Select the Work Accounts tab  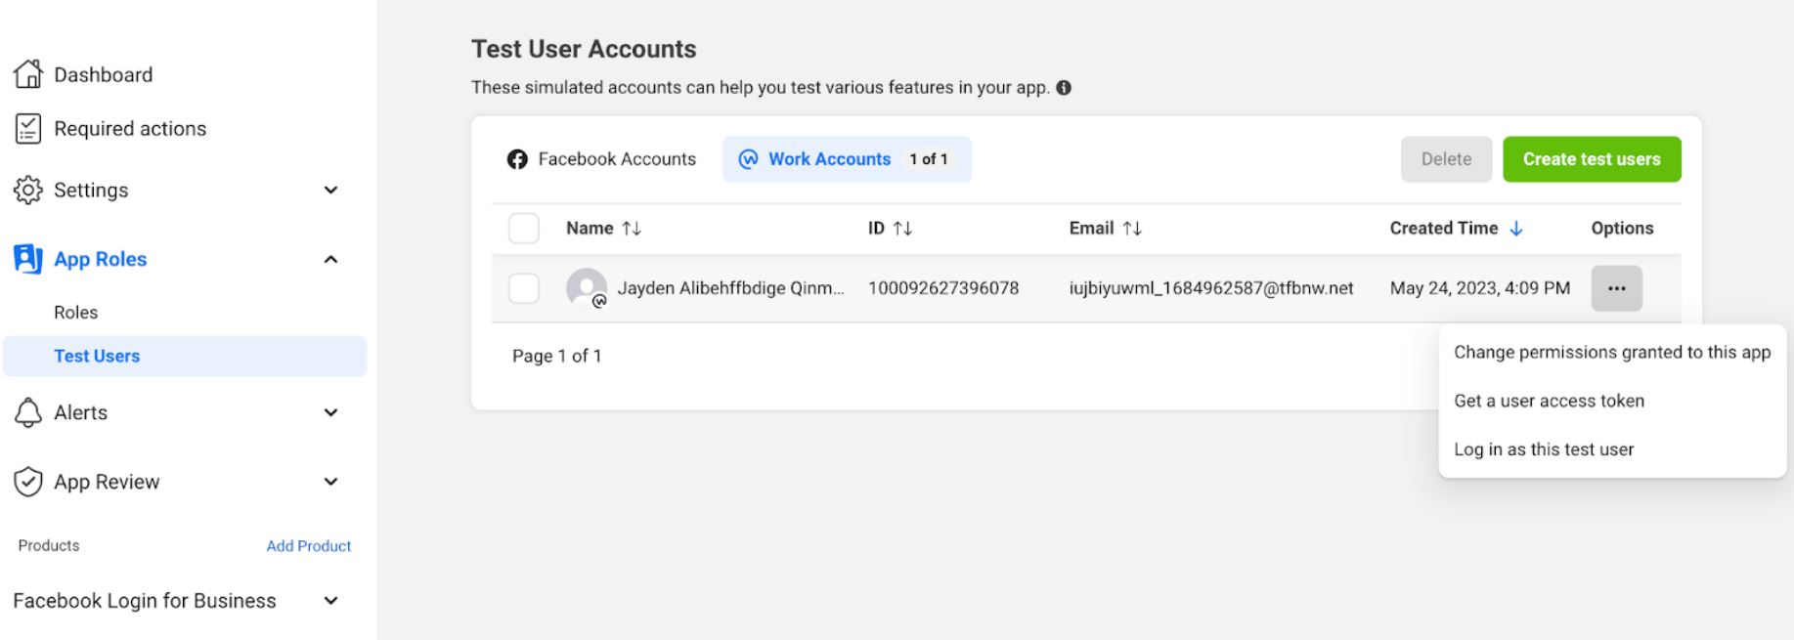[x=847, y=159]
